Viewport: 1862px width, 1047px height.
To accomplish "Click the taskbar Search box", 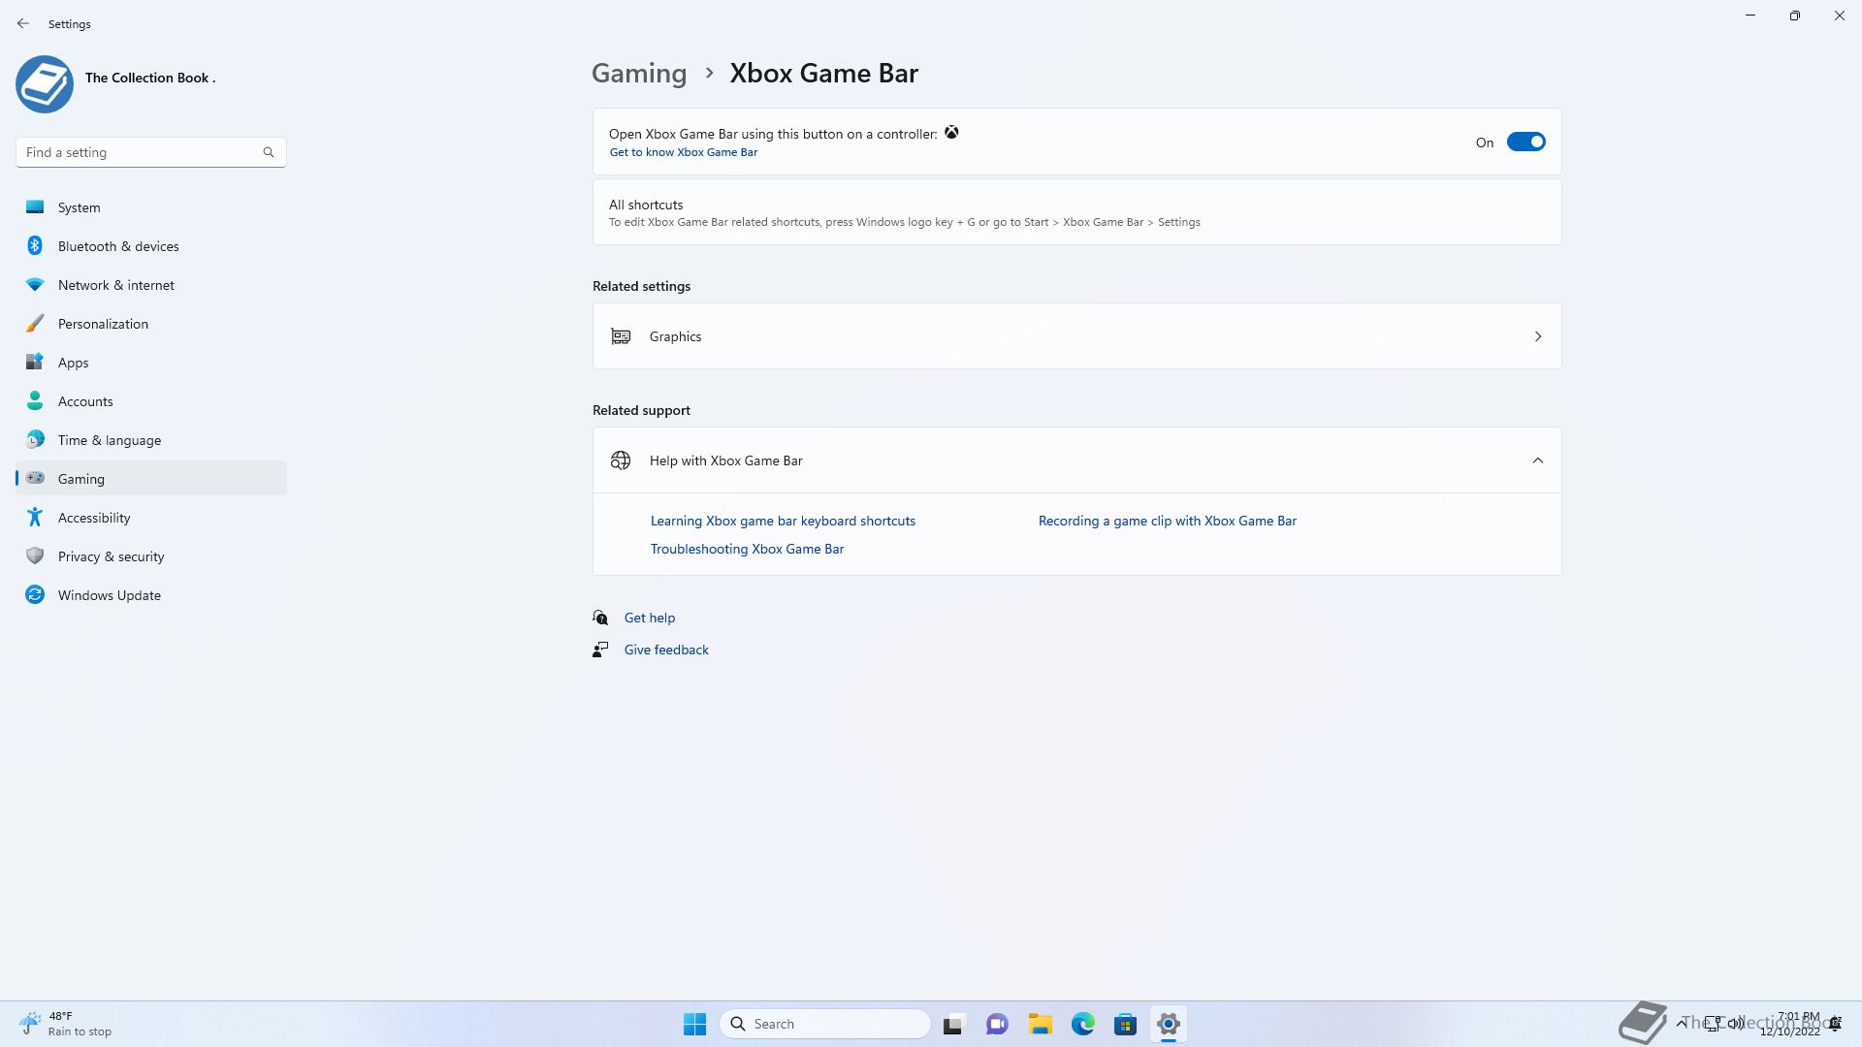I will [x=825, y=1024].
